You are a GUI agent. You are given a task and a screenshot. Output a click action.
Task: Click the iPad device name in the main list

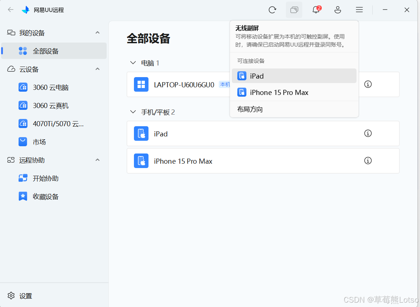coord(161,134)
